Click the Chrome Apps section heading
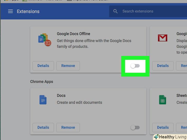187x140 pixels. pyautogui.click(x=42, y=82)
